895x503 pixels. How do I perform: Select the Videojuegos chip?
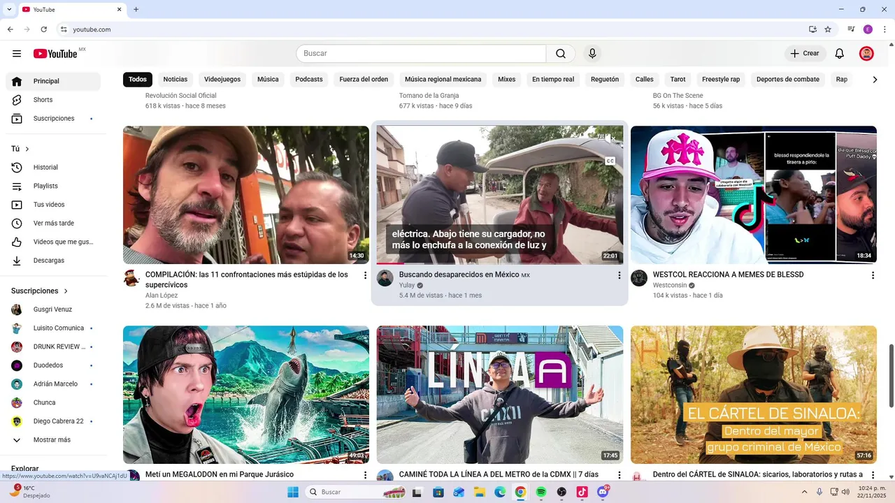coord(222,80)
